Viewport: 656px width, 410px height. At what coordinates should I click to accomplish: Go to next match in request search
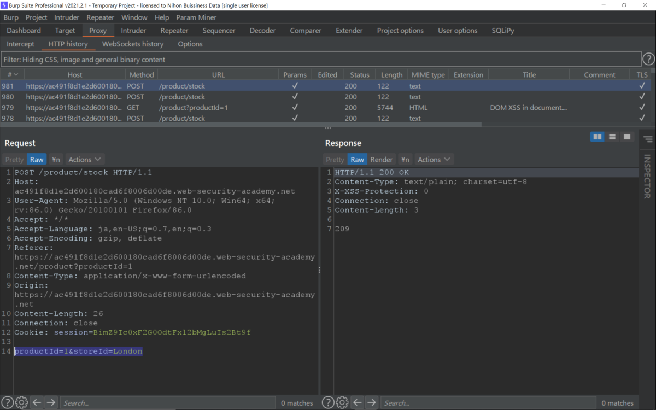click(x=51, y=403)
